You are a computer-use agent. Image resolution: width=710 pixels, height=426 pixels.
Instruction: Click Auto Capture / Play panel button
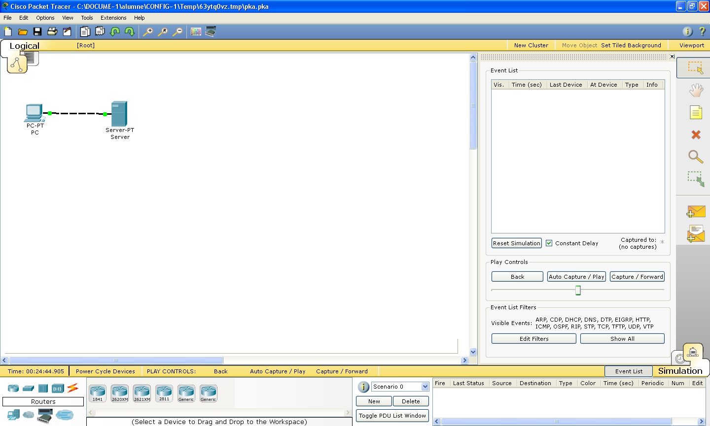tap(576, 277)
